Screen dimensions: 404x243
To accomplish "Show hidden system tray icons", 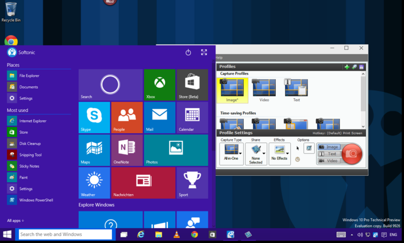I will [x=352, y=235].
